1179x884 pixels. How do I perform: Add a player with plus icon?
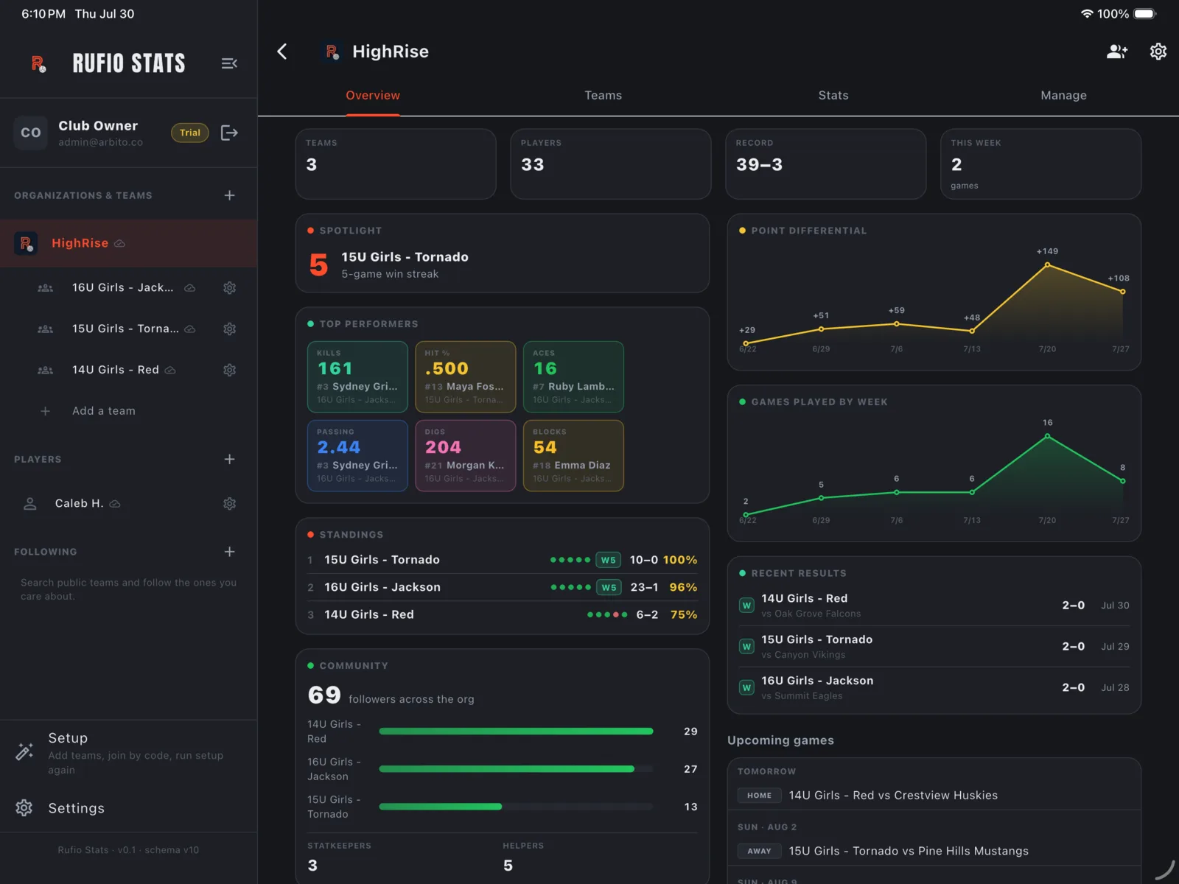pyautogui.click(x=229, y=459)
